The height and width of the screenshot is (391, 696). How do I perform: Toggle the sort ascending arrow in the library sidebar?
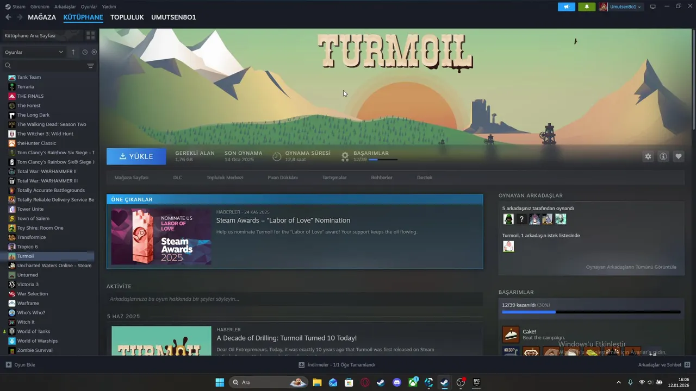pyautogui.click(x=73, y=52)
